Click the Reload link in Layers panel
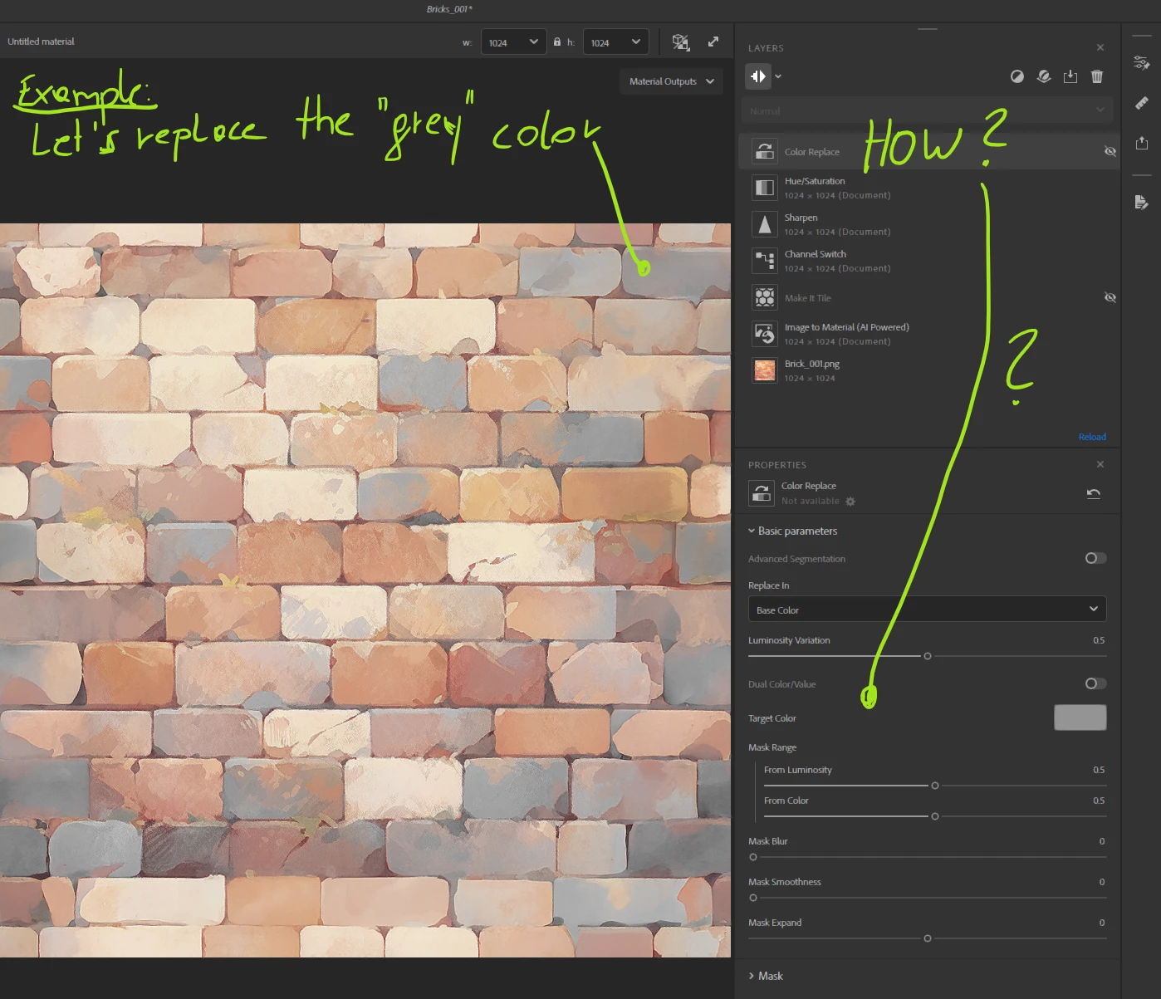 (x=1092, y=437)
